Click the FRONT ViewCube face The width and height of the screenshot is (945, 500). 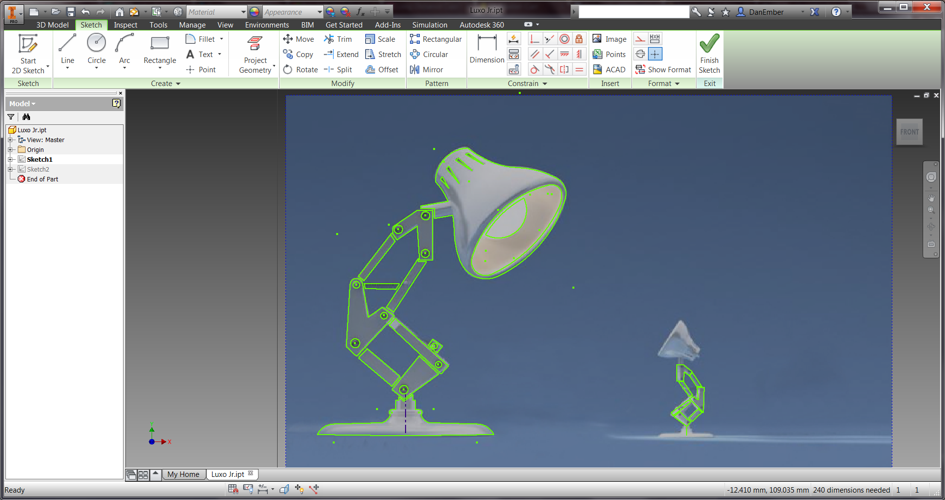pyautogui.click(x=910, y=132)
